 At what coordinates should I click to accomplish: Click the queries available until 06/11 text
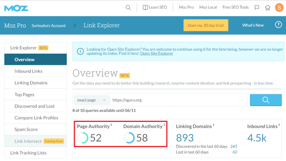104,110
